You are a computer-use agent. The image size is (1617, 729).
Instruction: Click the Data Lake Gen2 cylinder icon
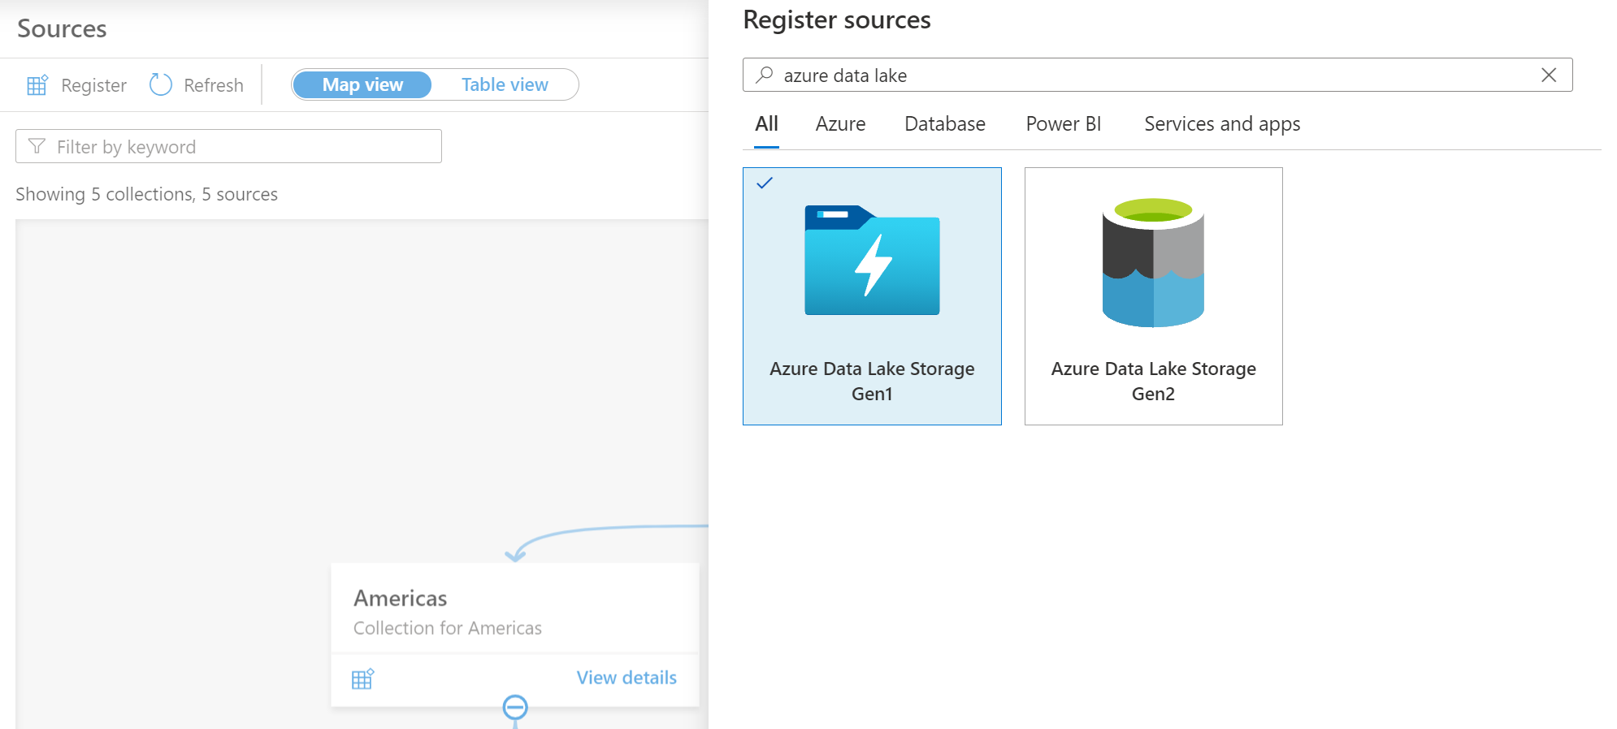pyautogui.click(x=1153, y=262)
